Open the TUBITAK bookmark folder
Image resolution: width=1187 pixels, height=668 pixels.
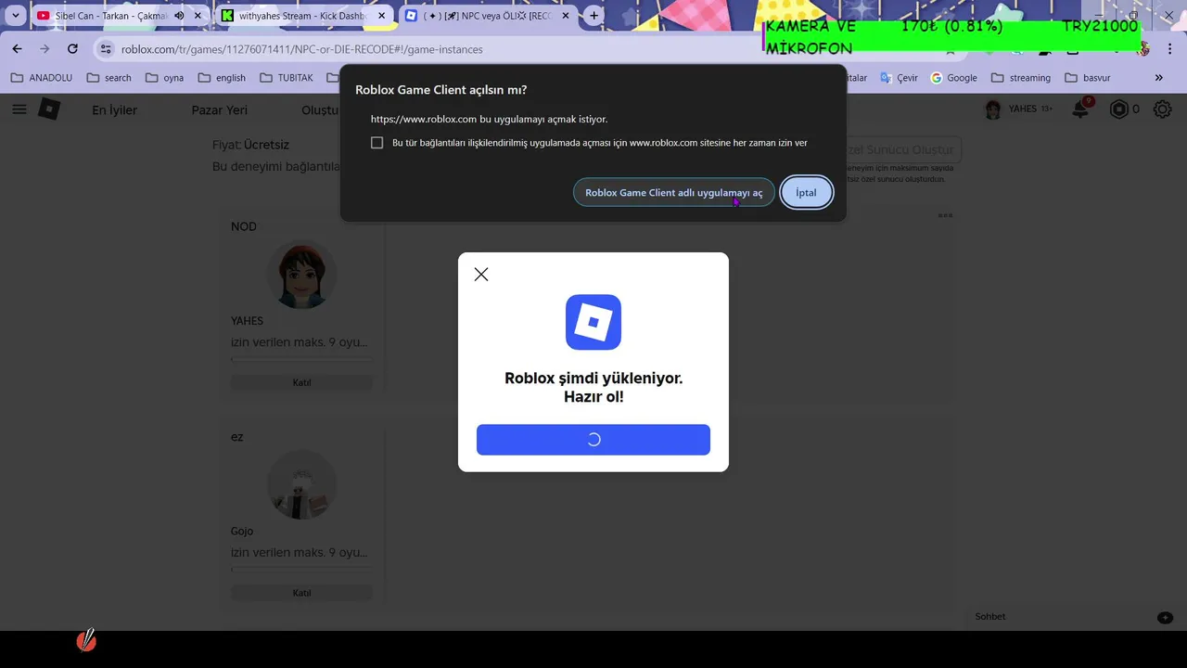click(x=287, y=78)
